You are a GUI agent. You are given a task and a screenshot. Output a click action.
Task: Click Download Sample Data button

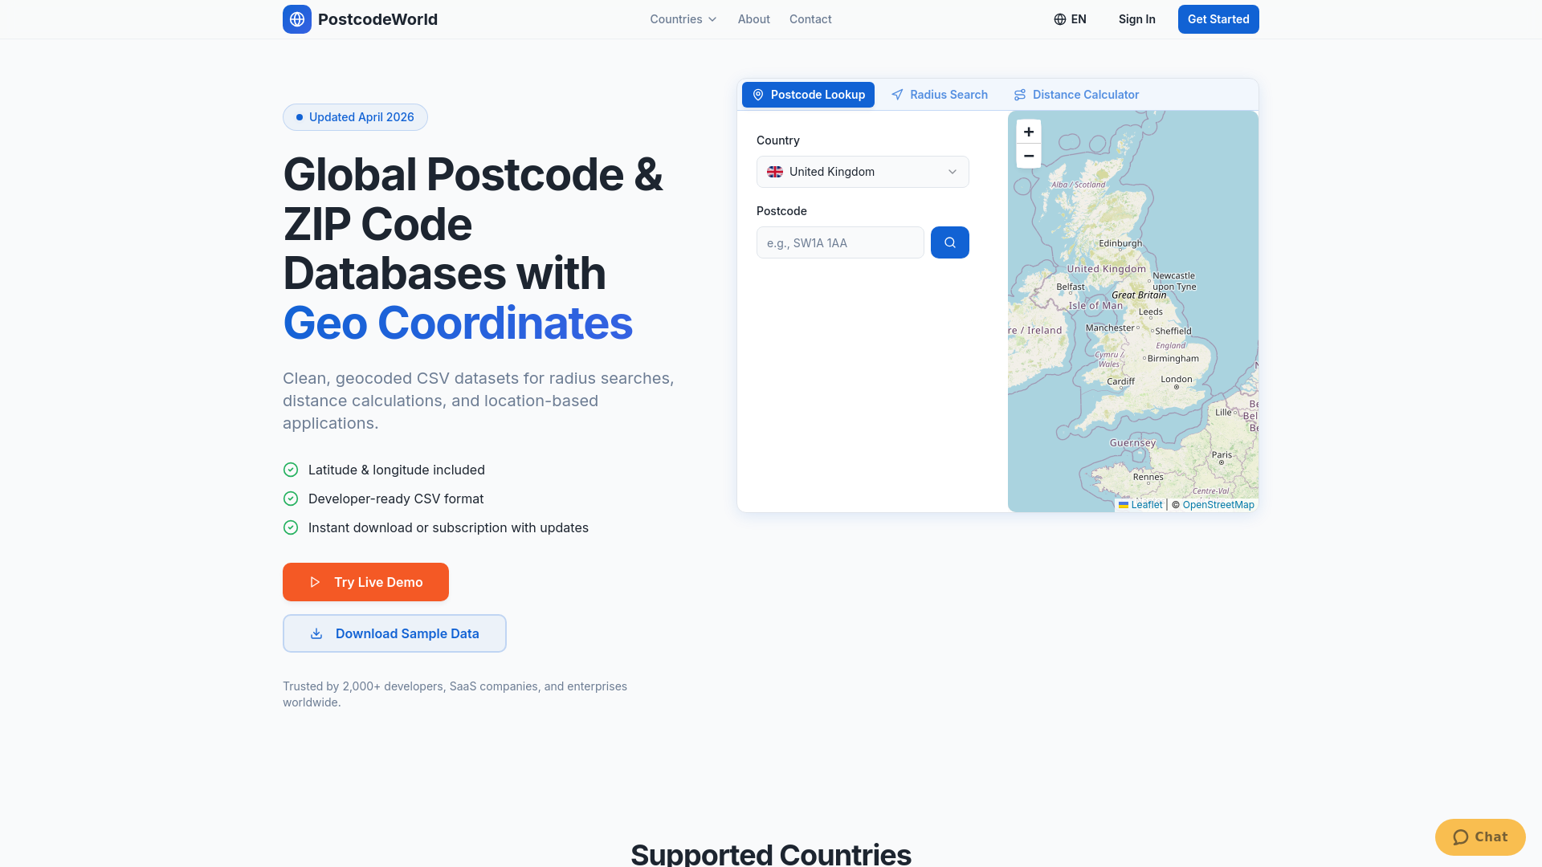394,633
